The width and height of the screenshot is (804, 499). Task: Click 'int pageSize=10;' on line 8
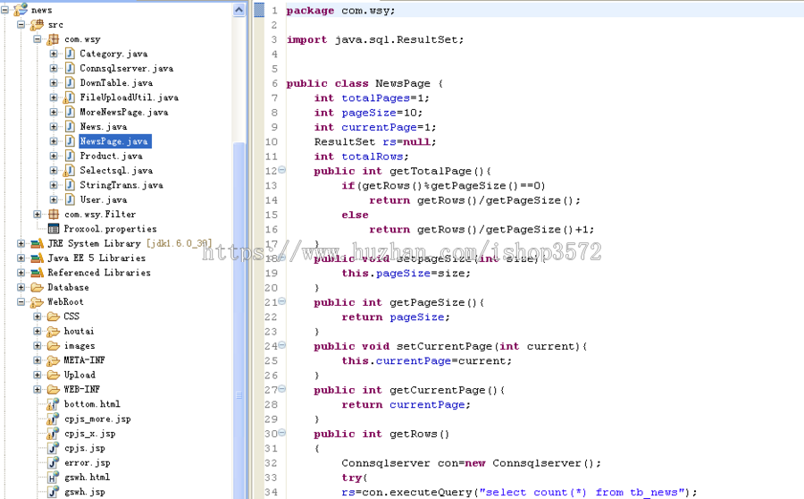[368, 113]
